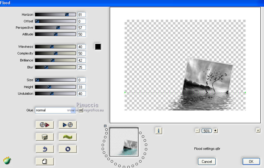Click the Offset value field

click(x=82, y=21)
